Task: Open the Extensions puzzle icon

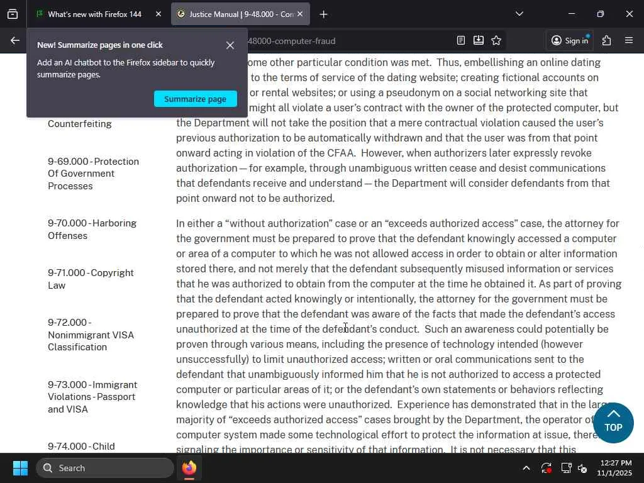Action: pyautogui.click(x=607, y=40)
